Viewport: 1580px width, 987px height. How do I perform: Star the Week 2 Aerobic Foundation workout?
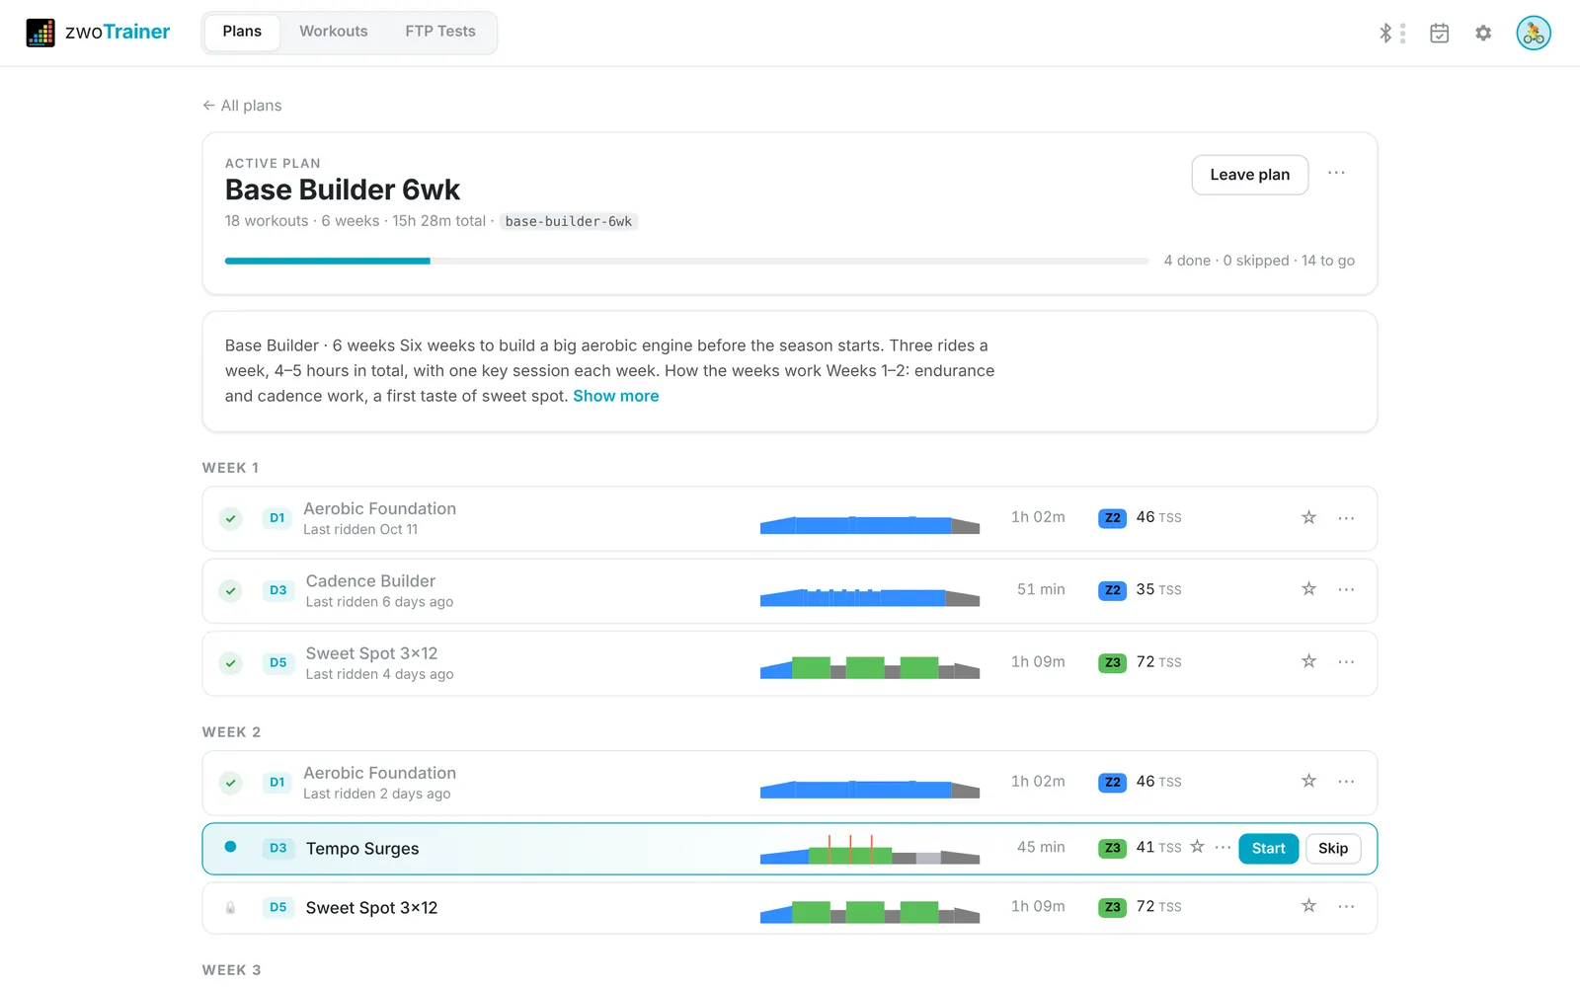pos(1308,781)
